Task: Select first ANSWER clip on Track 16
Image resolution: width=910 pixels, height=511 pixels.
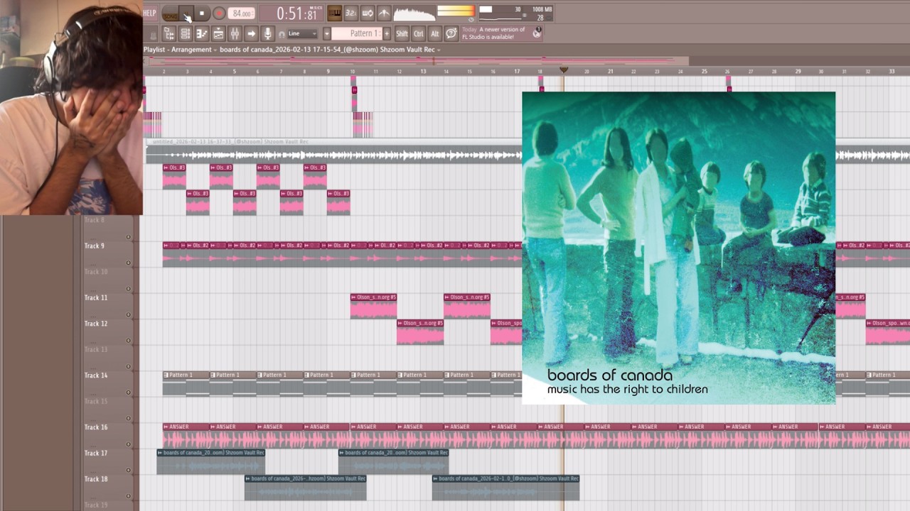Action: pos(186,435)
